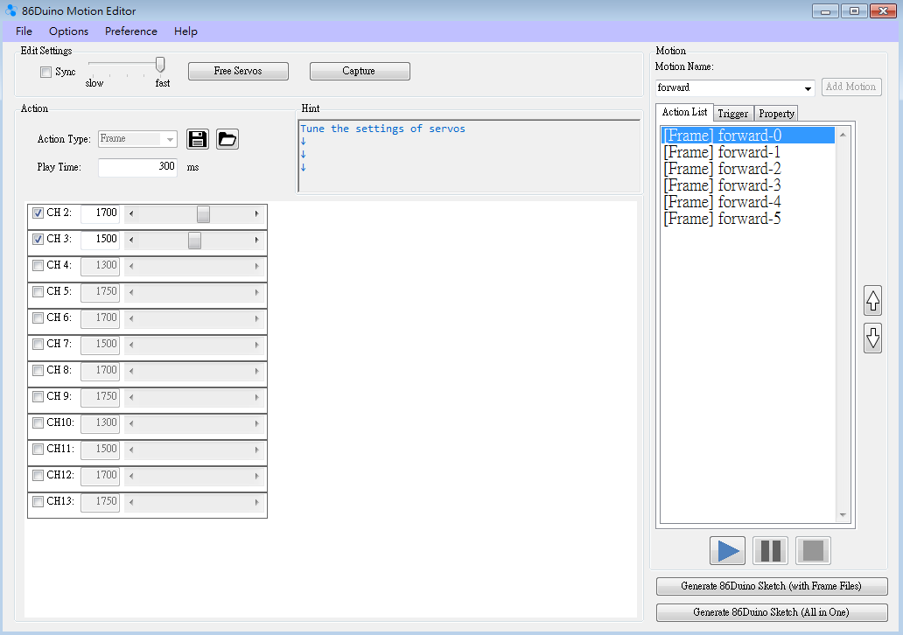Viewport: 903px width, 635px height.
Task: Expand the Motion Name dropdown arrow
Action: [x=808, y=88]
